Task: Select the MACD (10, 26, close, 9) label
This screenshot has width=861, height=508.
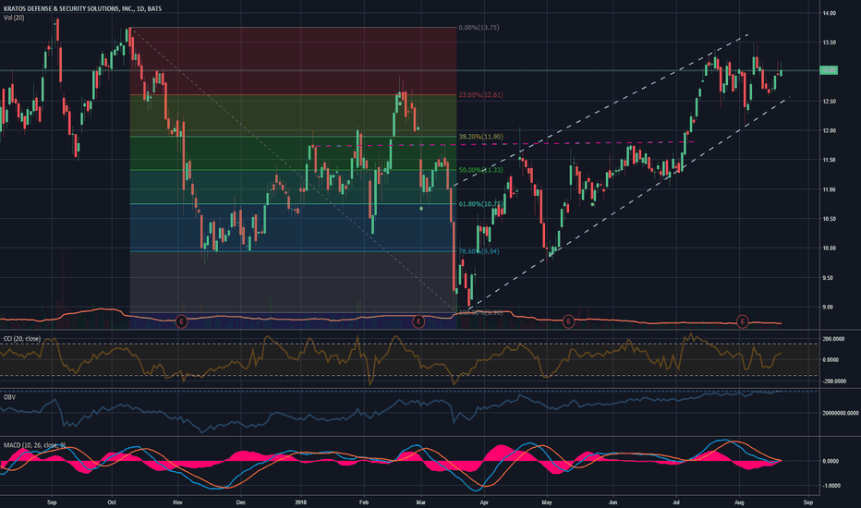Action: [34, 445]
